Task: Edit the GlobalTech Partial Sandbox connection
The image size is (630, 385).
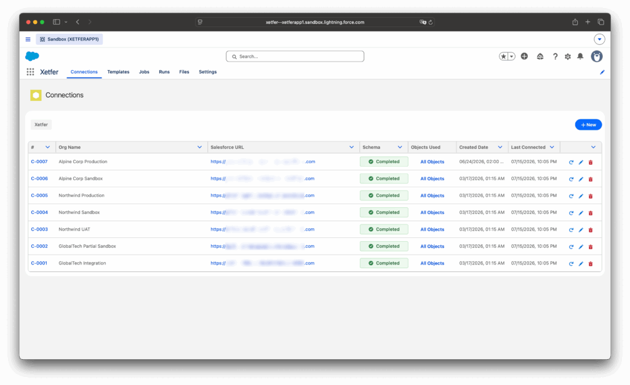Action: pyautogui.click(x=581, y=247)
